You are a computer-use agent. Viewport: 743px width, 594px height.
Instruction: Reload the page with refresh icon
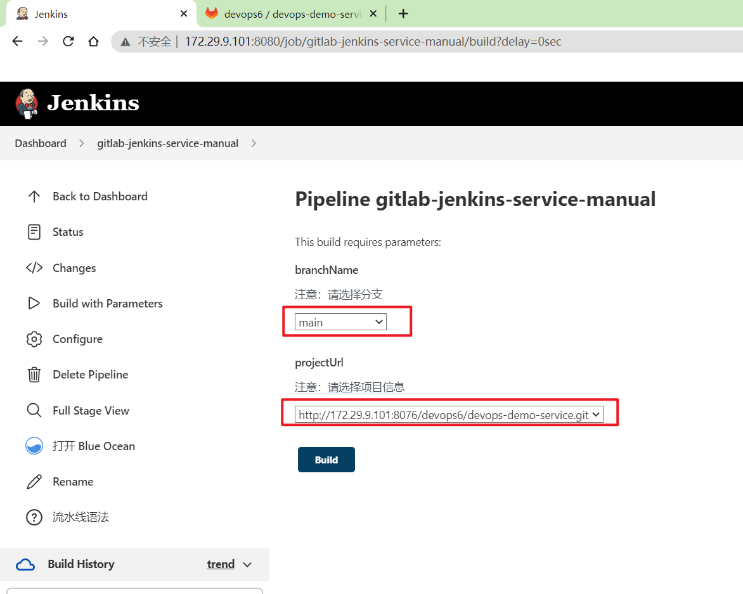68,41
